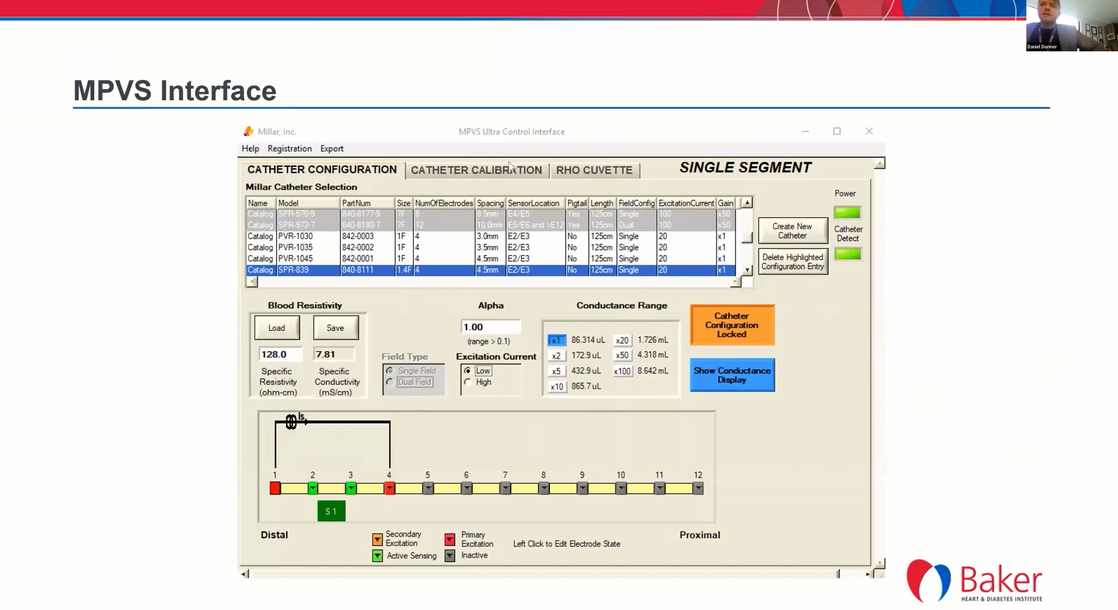Open electrode 5 state dropdown
1118x610 pixels.
pos(428,488)
